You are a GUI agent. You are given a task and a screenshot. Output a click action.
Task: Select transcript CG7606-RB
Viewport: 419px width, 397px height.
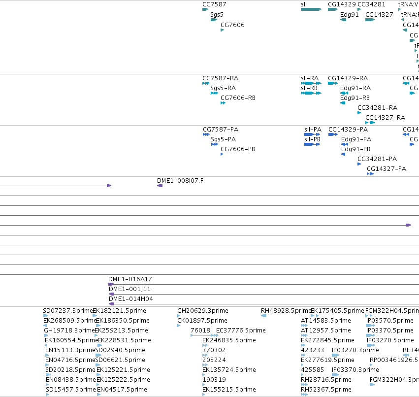coord(238,98)
